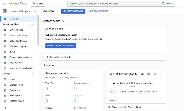Click VIEW INSTANCES button

[99, 11]
